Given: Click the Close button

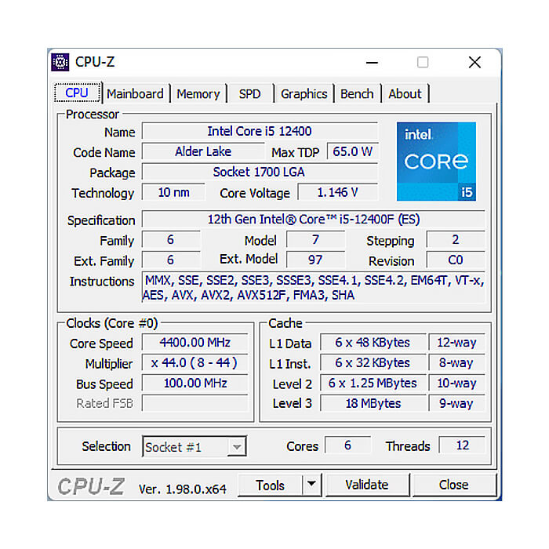Looking at the screenshot, I should coord(454,485).
